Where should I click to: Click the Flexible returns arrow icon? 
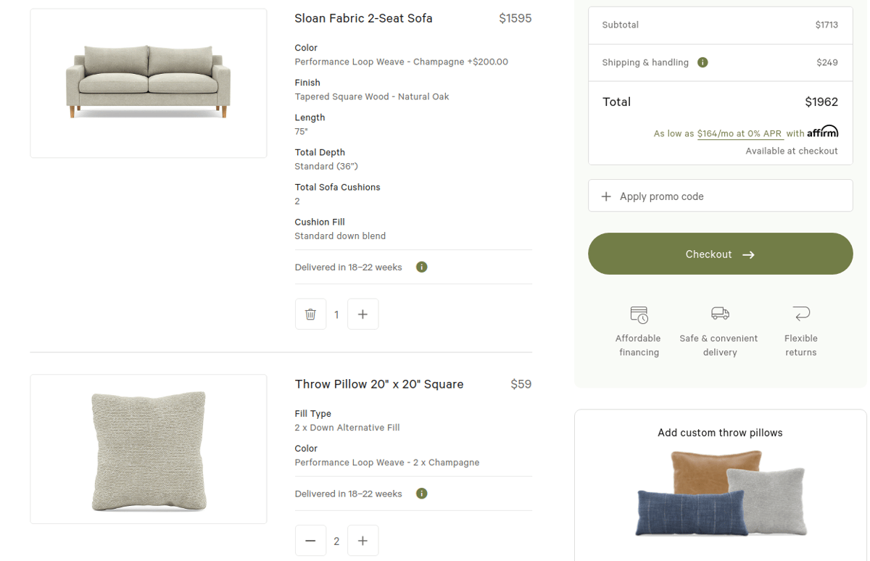tap(800, 315)
